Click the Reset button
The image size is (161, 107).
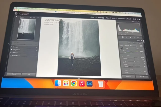coord(142,77)
